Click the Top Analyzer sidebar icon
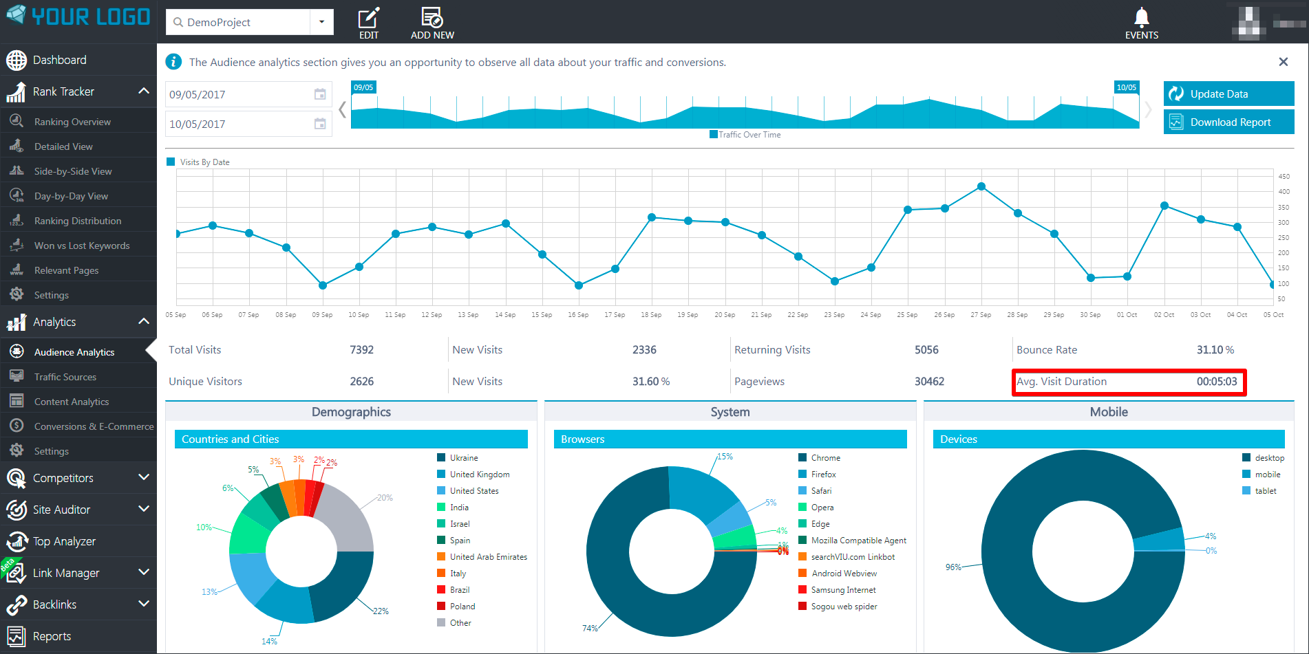Screen dimensions: 1309x654 17,541
